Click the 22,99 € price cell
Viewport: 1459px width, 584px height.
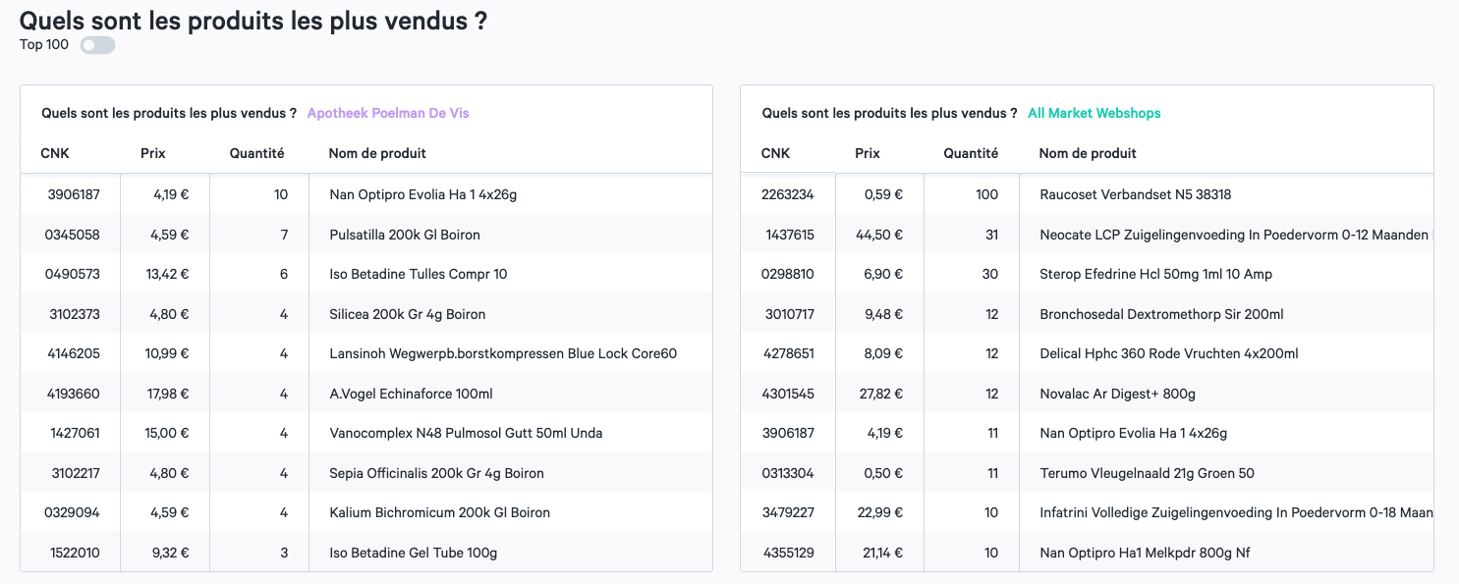[x=881, y=512]
